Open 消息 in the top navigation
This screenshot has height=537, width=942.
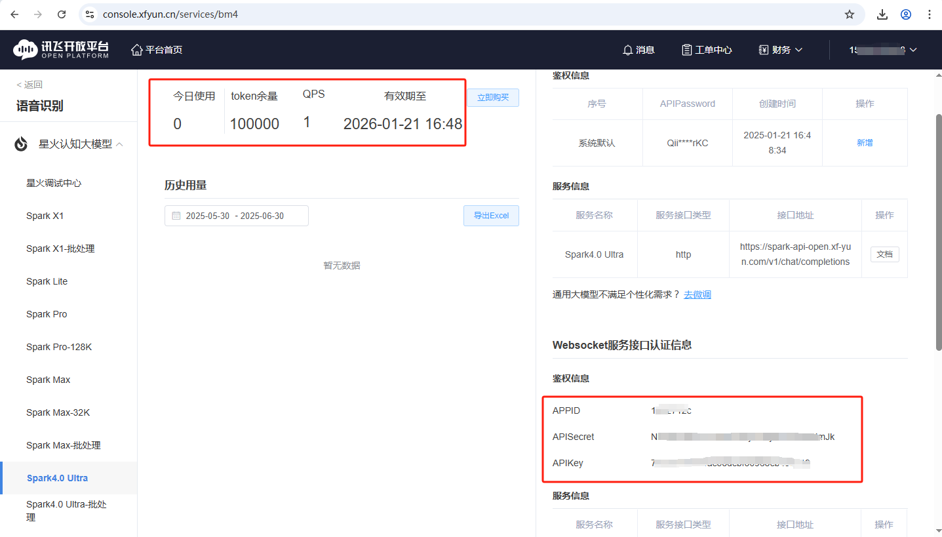(x=645, y=50)
